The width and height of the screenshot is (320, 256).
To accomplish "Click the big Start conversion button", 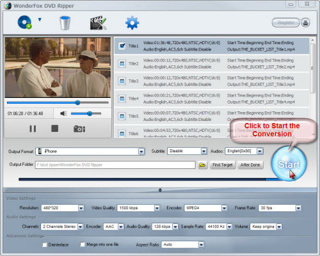I will (x=289, y=164).
